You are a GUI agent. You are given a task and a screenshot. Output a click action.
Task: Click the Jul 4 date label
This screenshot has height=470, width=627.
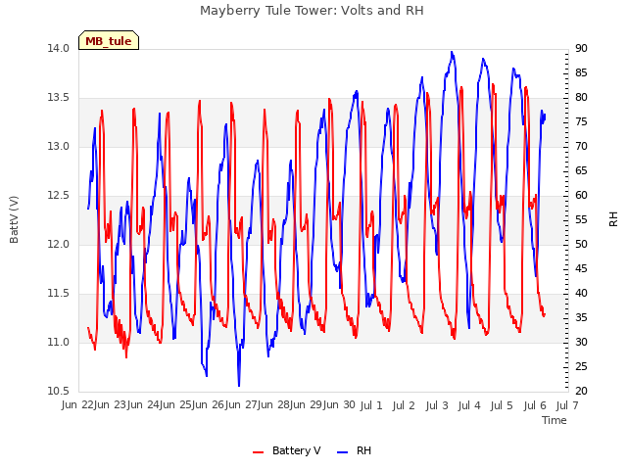469,405
